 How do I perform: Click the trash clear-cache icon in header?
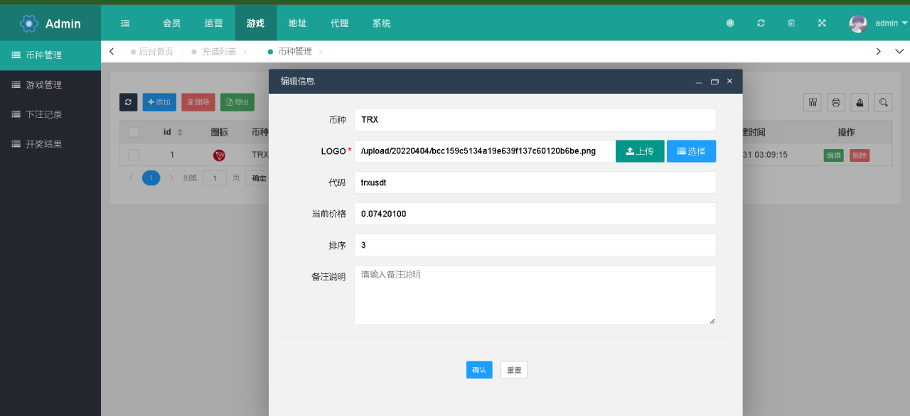[791, 23]
